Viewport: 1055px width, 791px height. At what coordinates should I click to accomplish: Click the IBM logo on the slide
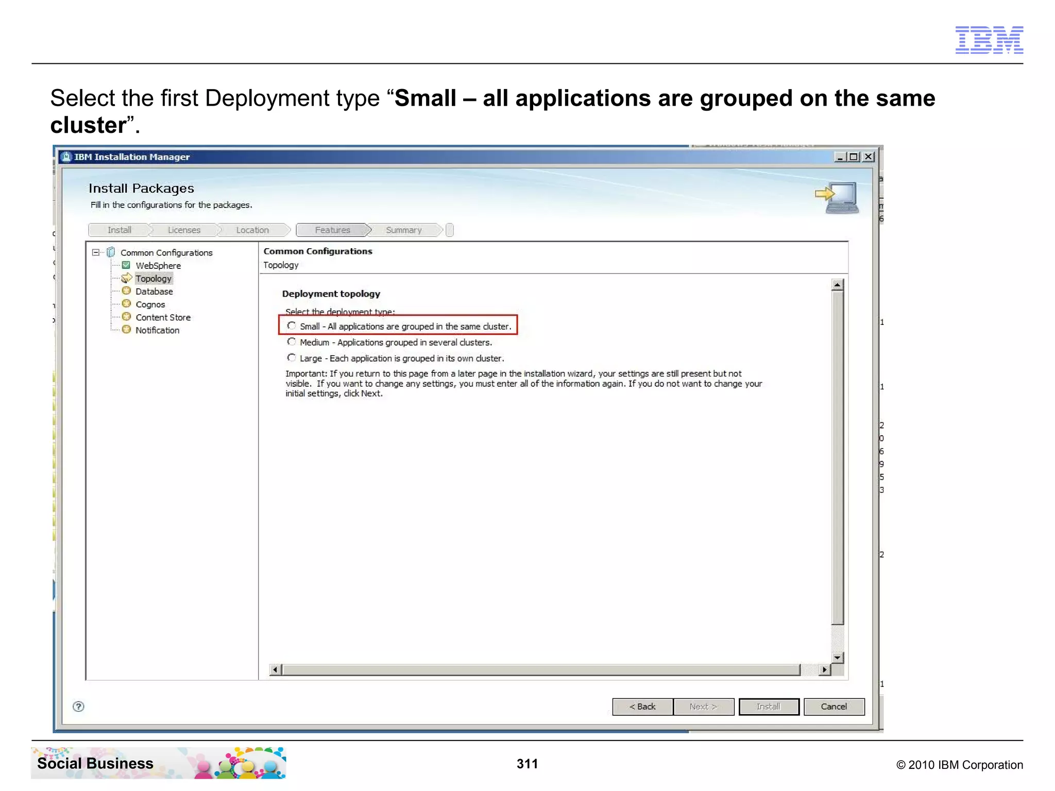click(x=989, y=40)
